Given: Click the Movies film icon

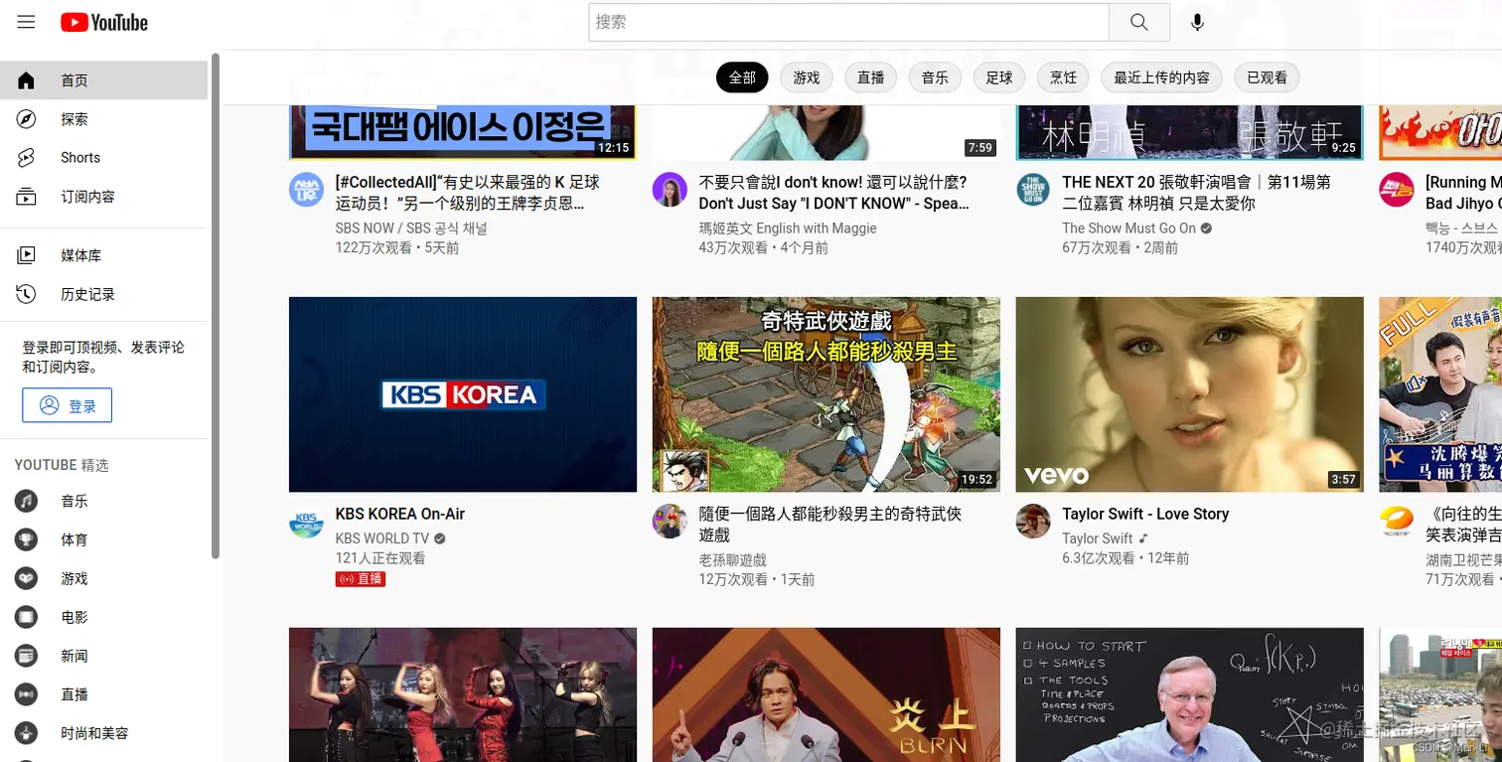Looking at the screenshot, I should click(x=26, y=617).
